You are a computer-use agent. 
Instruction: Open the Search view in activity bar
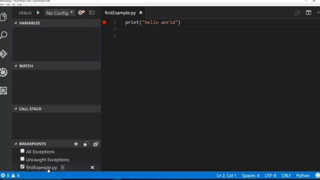[3, 35]
